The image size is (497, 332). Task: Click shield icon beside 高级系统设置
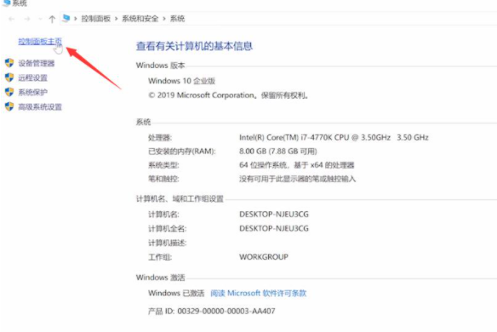click(x=9, y=106)
